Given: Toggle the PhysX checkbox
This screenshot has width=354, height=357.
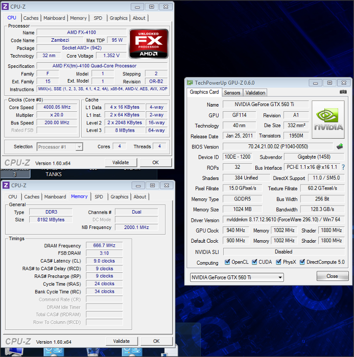Looking at the screenshot, I should click(x=278, y=262).
